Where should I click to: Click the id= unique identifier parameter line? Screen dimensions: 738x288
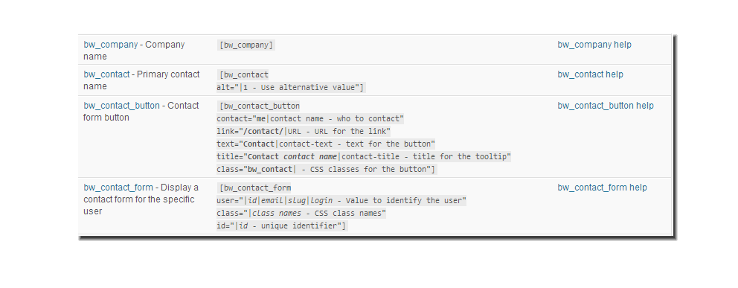pos(281,226)
